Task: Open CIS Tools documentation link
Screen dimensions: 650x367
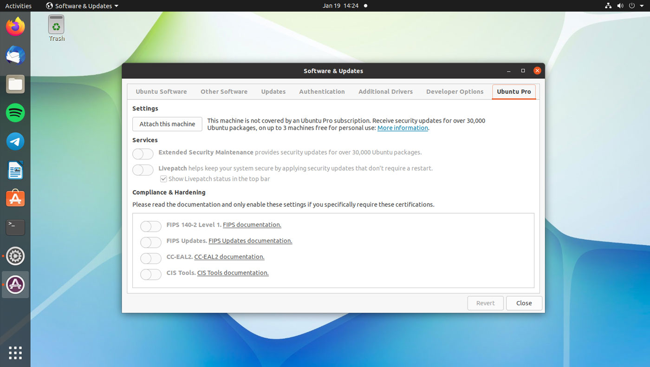Action: click(x=233, y=273)
